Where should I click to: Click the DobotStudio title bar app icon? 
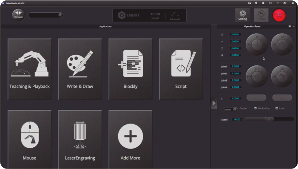(3, 3)
